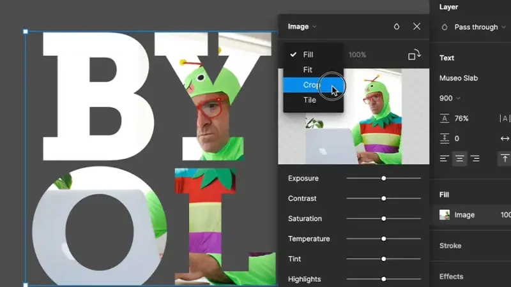The width and height of the screenshot is (511, 287).
Task: Click the align top text icon
Action: pyautogui.click(x=505, y=158)
